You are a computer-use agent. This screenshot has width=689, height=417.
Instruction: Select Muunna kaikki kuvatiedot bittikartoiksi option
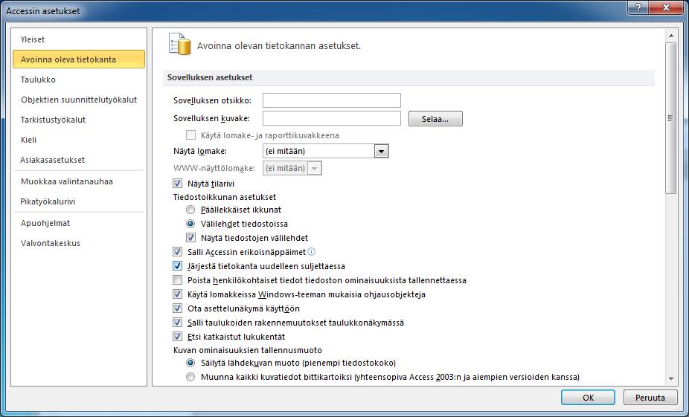point(190,377)
